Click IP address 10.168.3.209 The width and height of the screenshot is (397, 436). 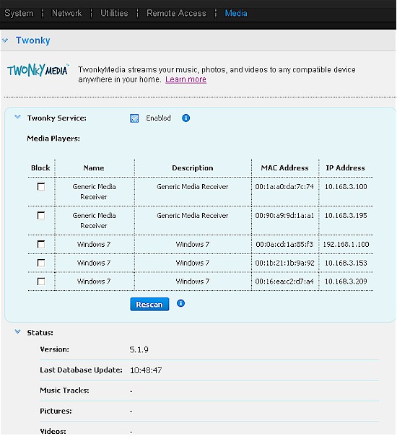click(x=346, y=282)
